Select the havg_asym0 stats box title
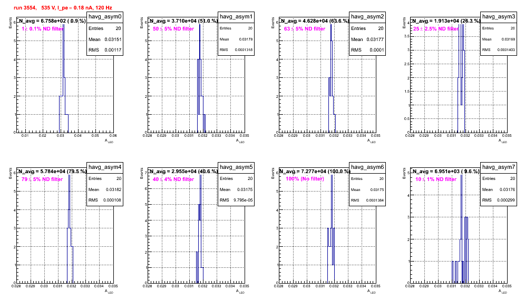The image size is (525, 301). (x=105, y=16)
